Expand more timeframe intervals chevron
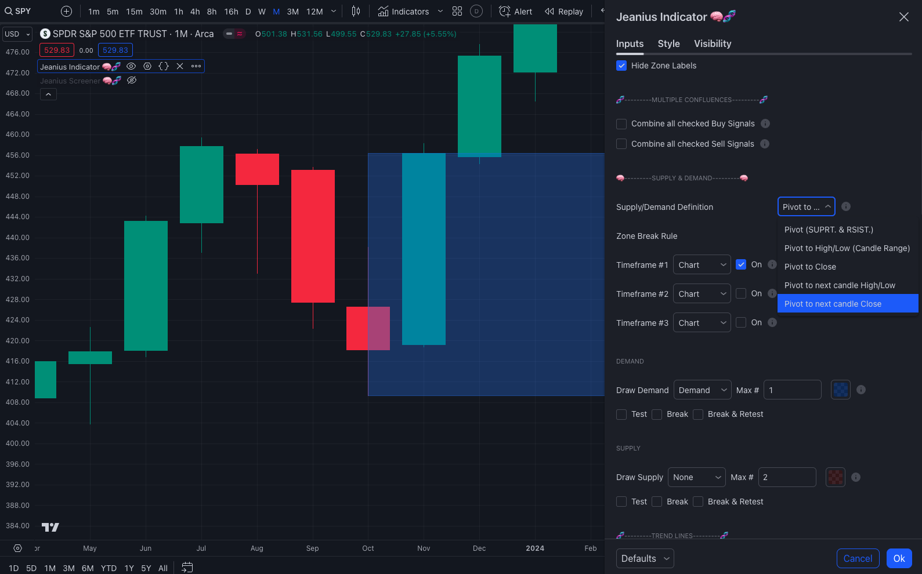 [334, 11]
